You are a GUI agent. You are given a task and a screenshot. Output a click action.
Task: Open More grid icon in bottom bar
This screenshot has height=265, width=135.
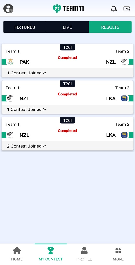click(118, 251)
